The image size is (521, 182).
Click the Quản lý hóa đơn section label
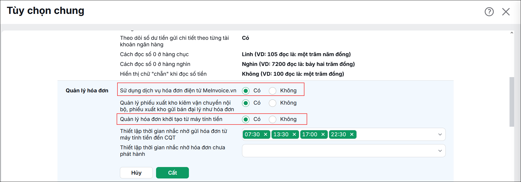pos(87,90)
